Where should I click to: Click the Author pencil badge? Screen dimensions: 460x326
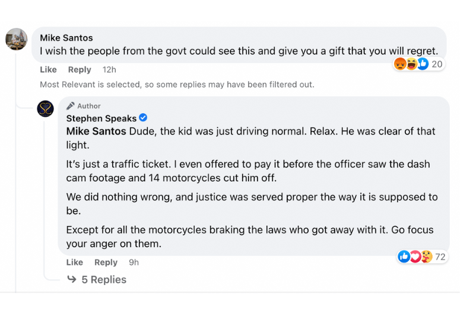click(71, 106)
